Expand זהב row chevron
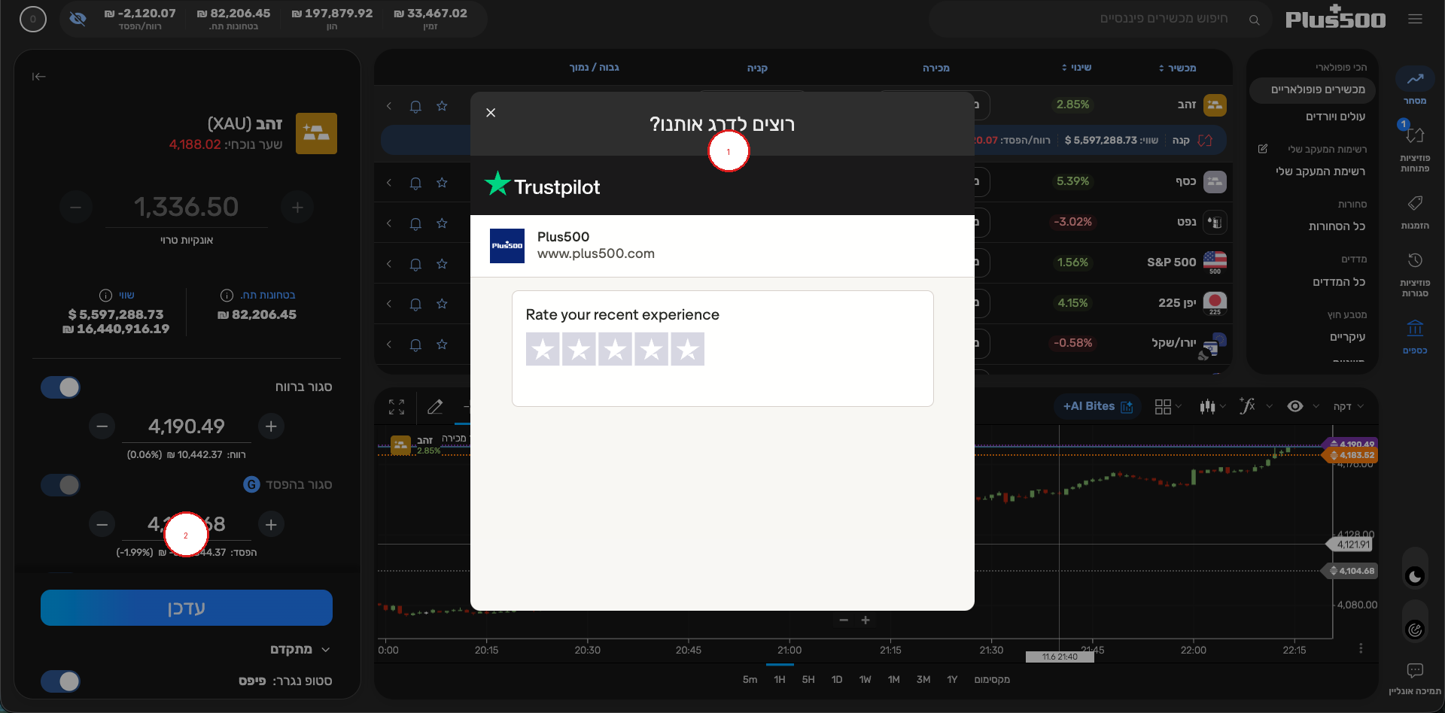 pyautogui.click(x=389, y=106)
